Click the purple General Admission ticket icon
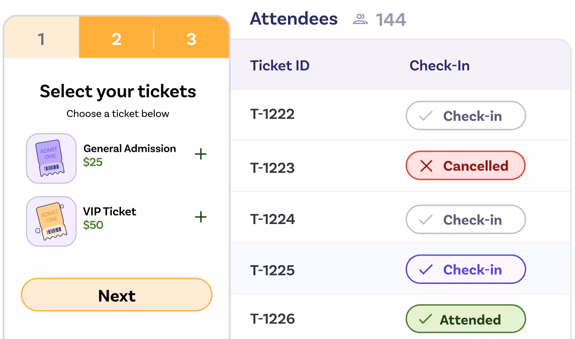 [x=51, y=158]
